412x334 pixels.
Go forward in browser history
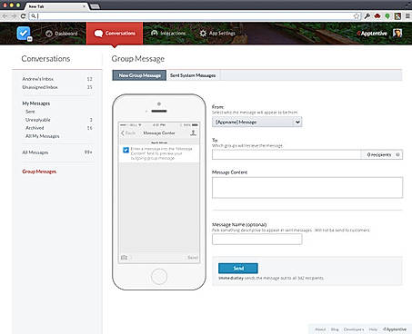click(x=14, y=16)
